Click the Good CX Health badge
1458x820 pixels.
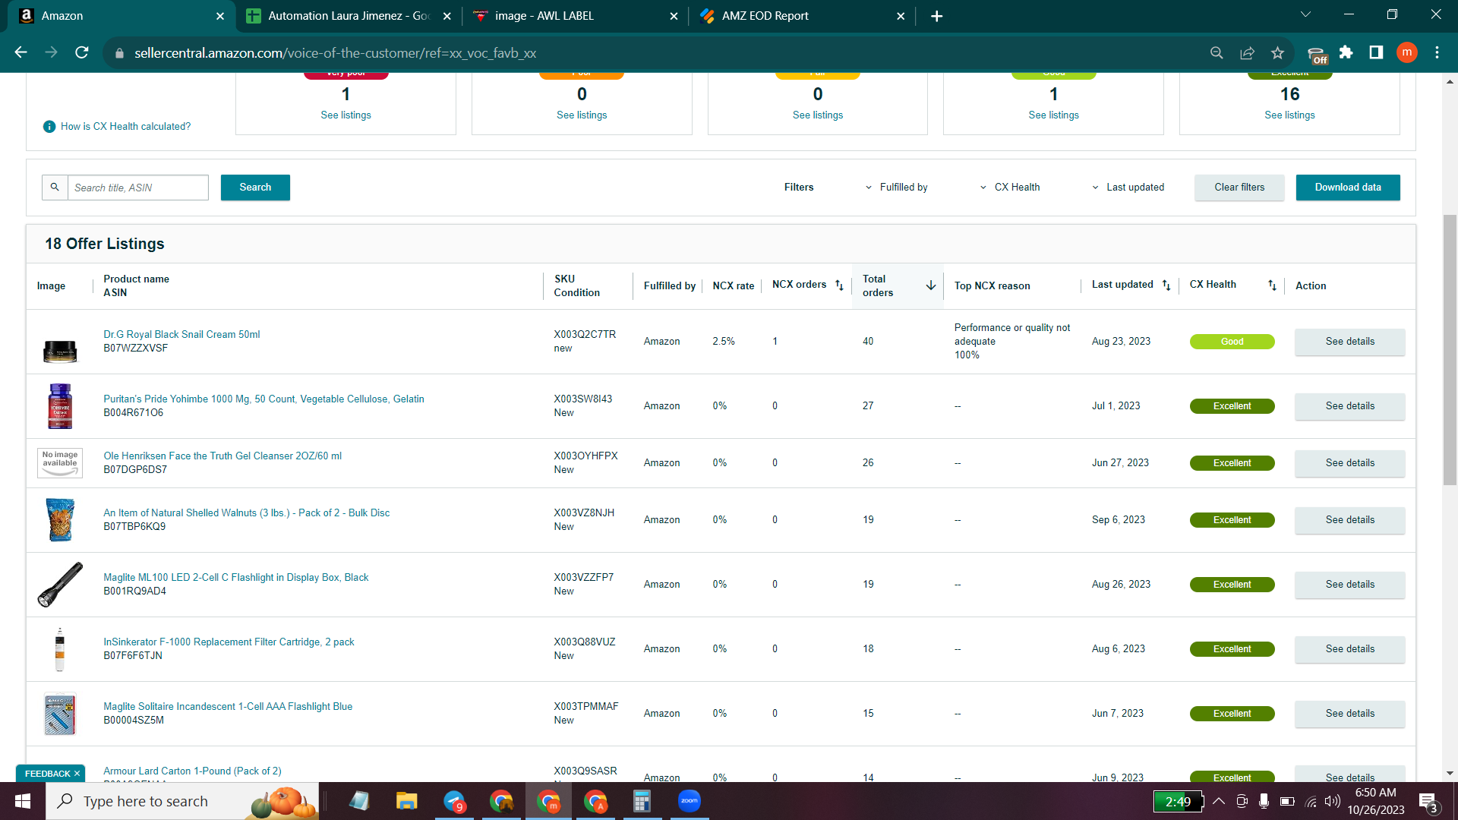tap(1232, 342)
